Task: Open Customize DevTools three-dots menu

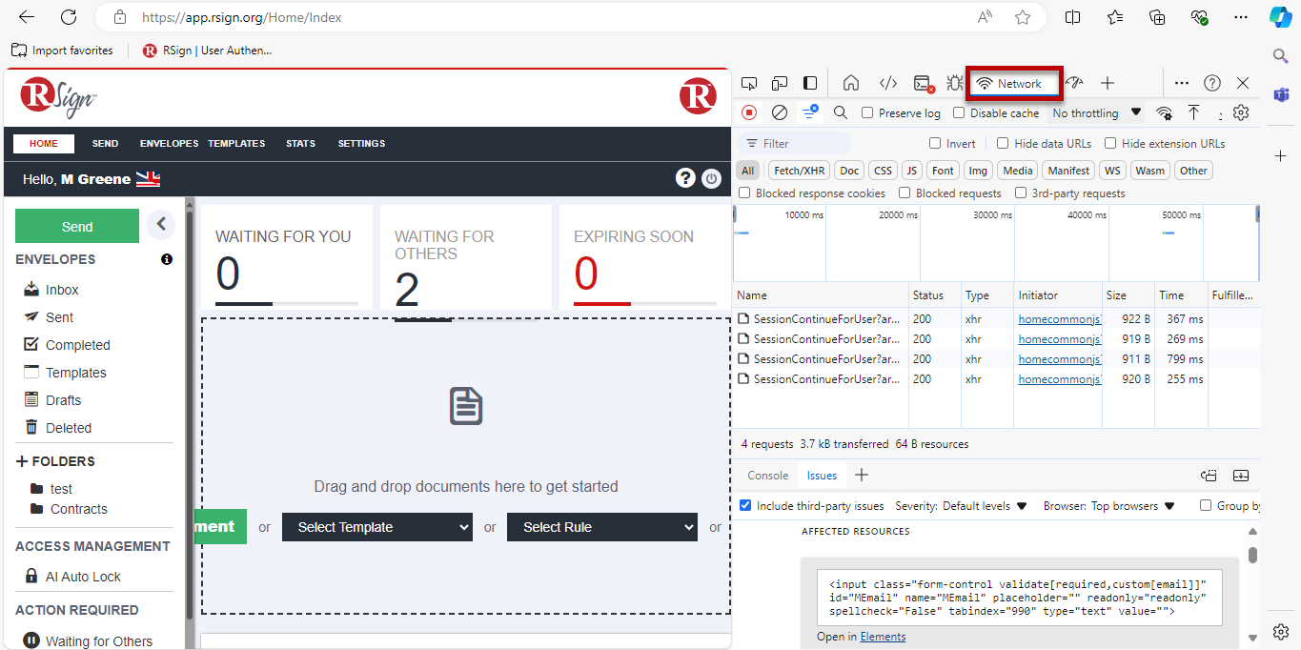Action: click(1182, 83)
